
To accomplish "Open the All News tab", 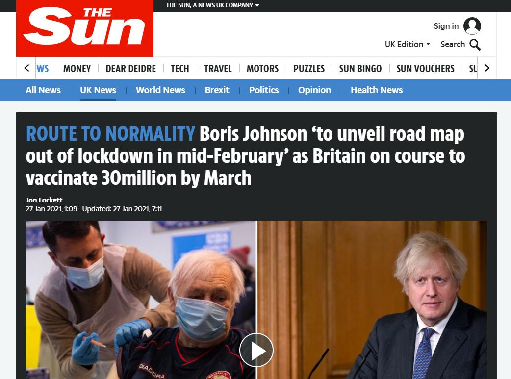I will click(x=43, y=90).
